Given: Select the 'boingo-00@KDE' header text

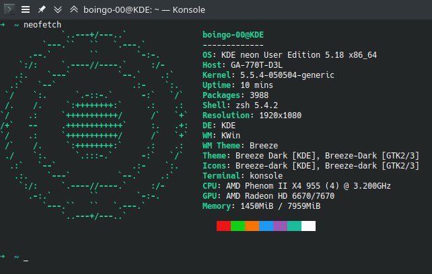Looking at the screenshot, I should pyautogui.click(x=233, y=35).
